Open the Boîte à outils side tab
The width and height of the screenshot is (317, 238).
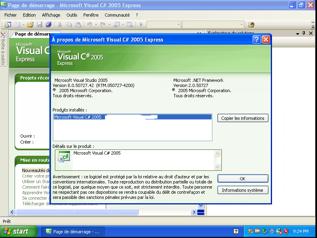[x=3, y=49]
